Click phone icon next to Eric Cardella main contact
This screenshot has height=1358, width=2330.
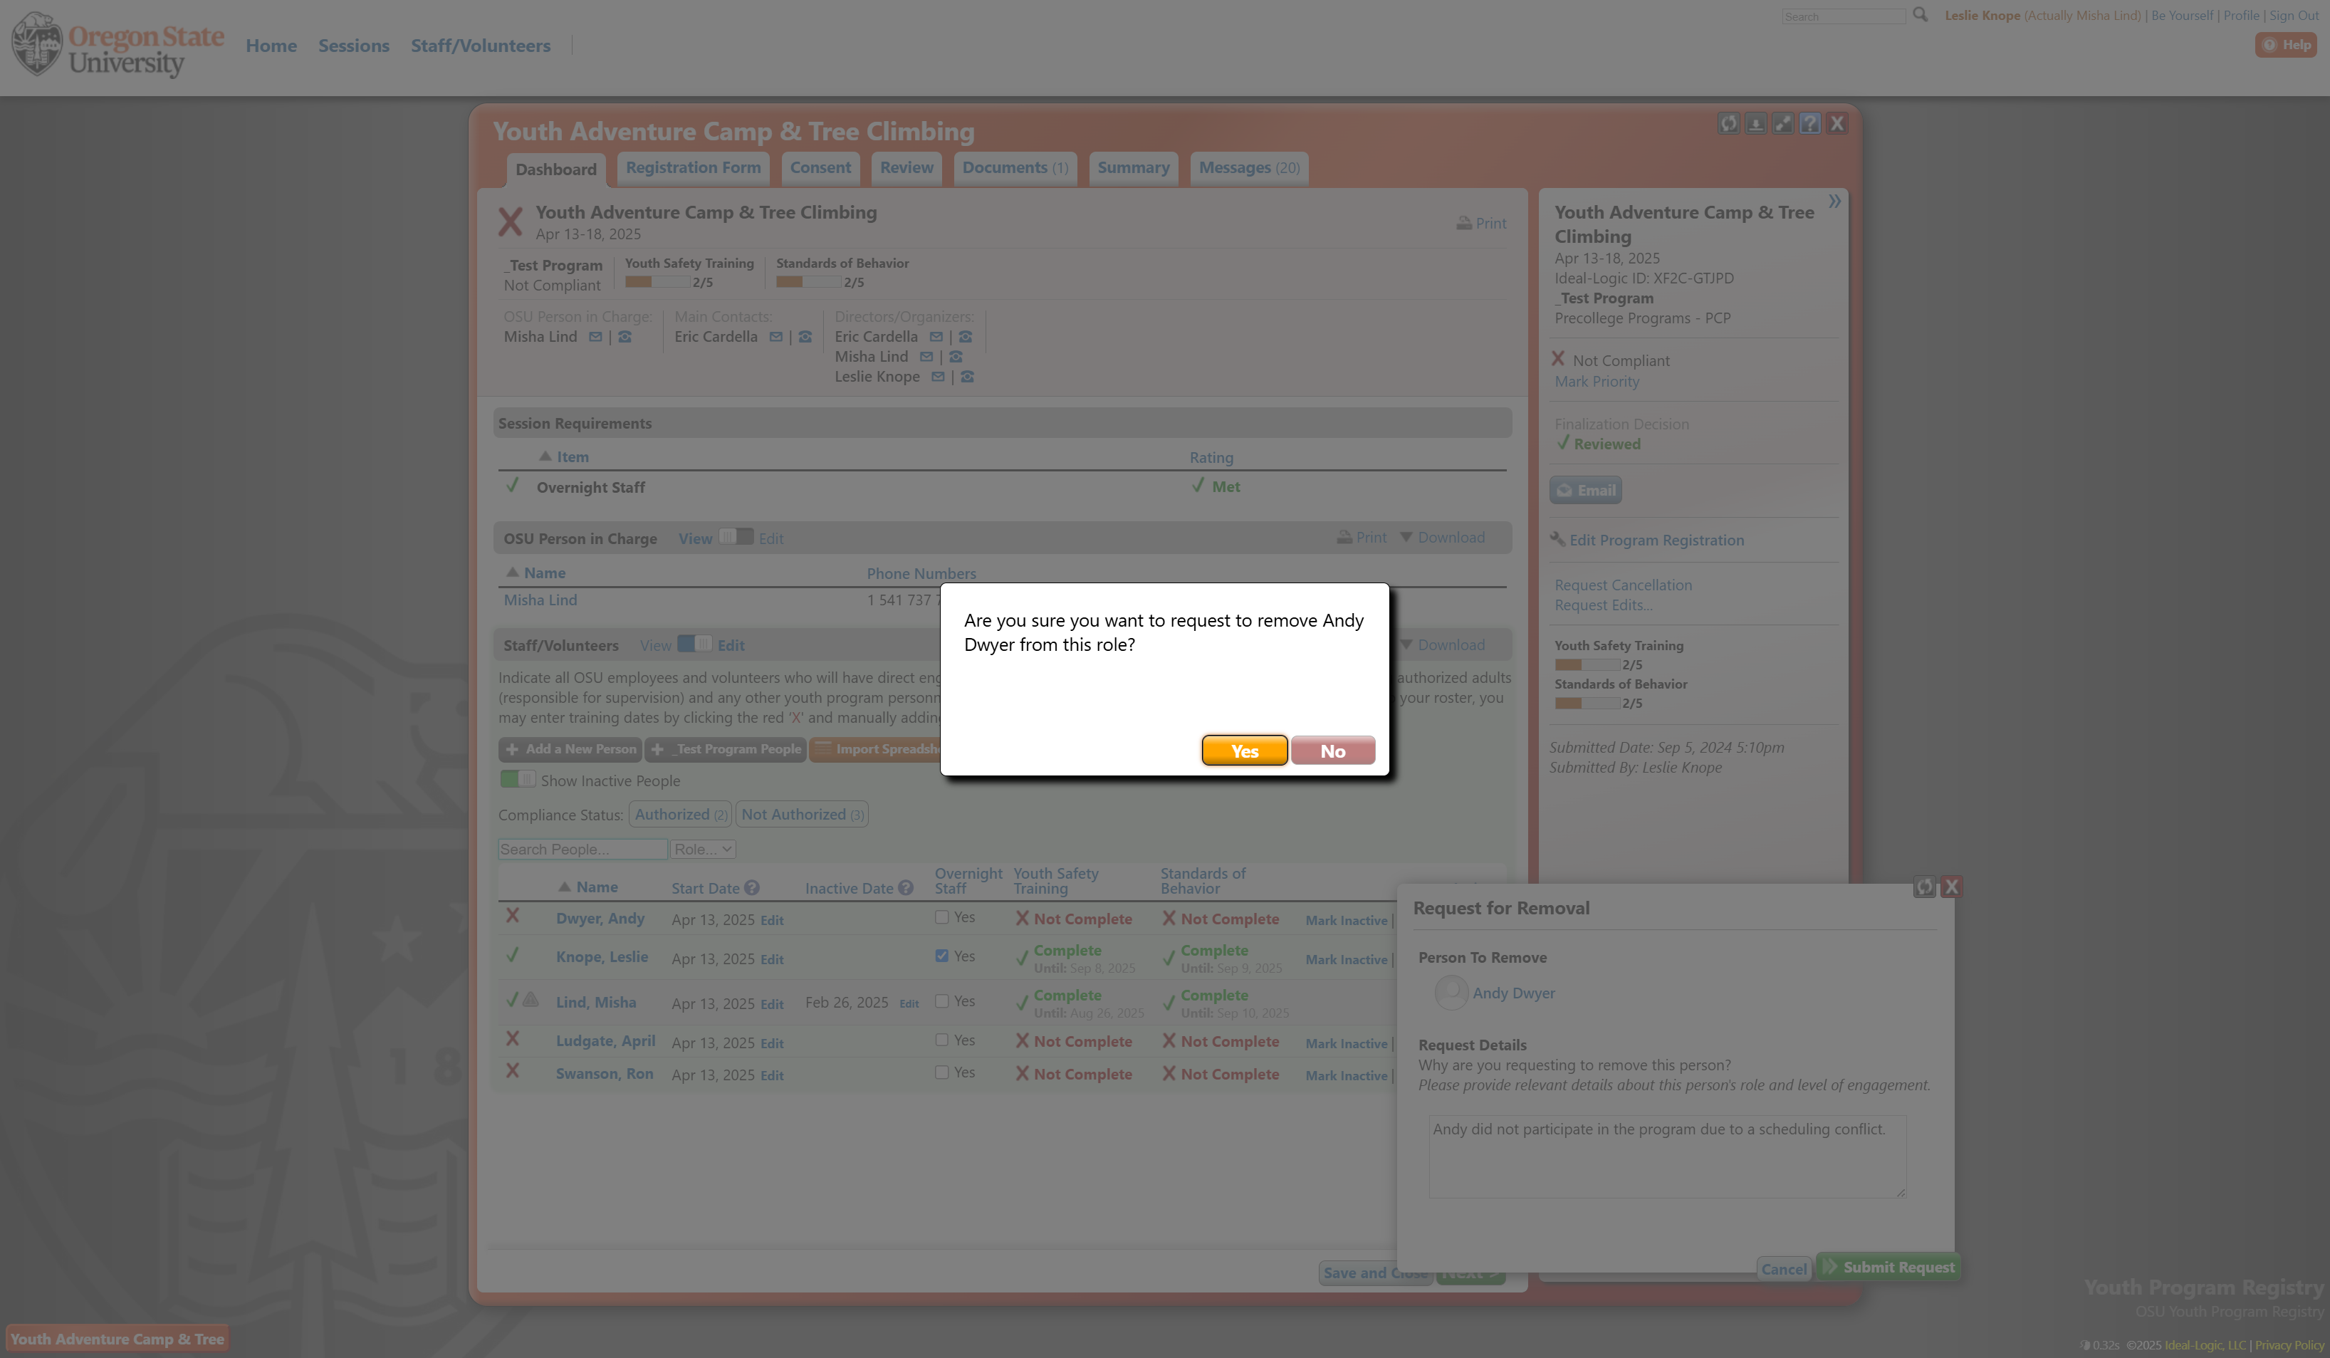(x=805, y=338)
